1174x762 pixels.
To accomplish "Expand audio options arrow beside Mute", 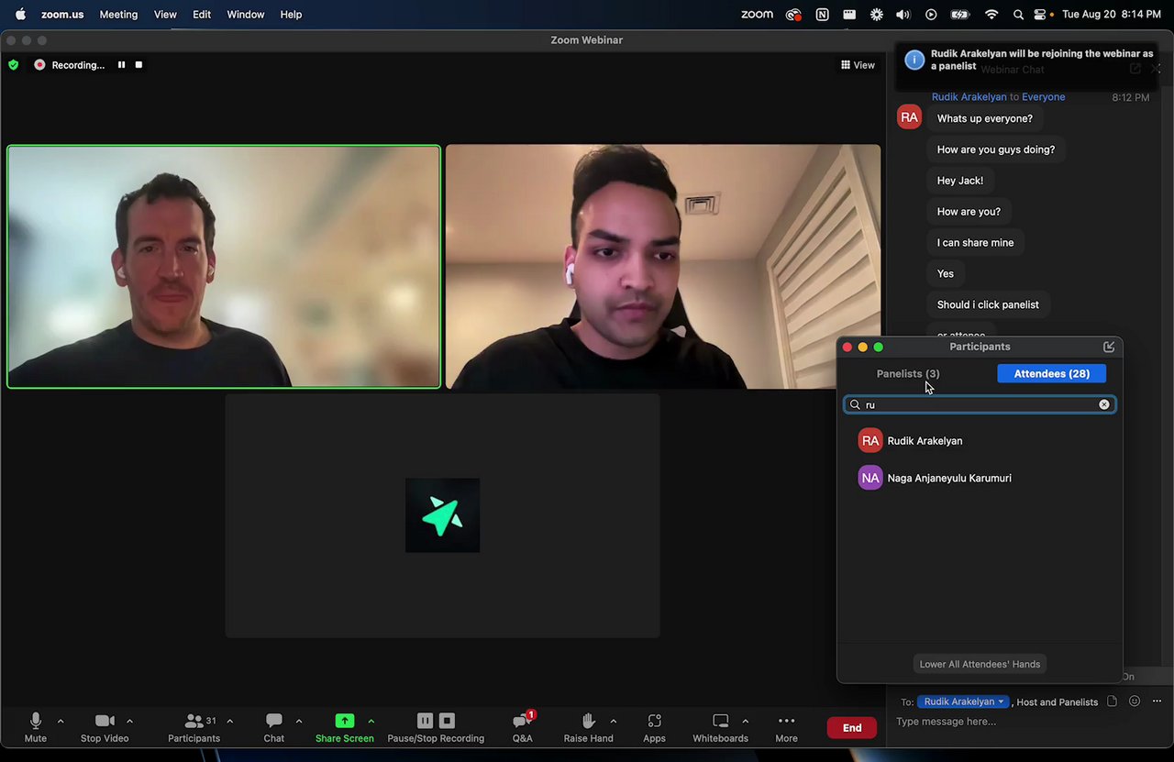I will tap(61, 721).
